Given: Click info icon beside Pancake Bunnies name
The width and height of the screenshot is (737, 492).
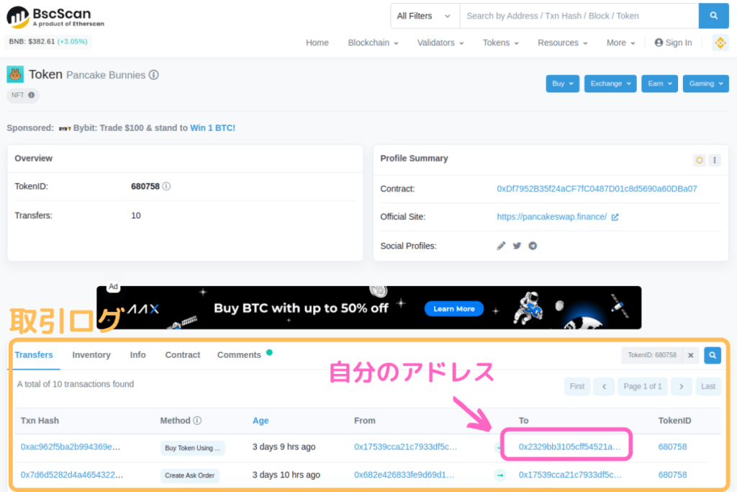Looking at the screenshot, I should pyautogui.click(x=154, y=75).
